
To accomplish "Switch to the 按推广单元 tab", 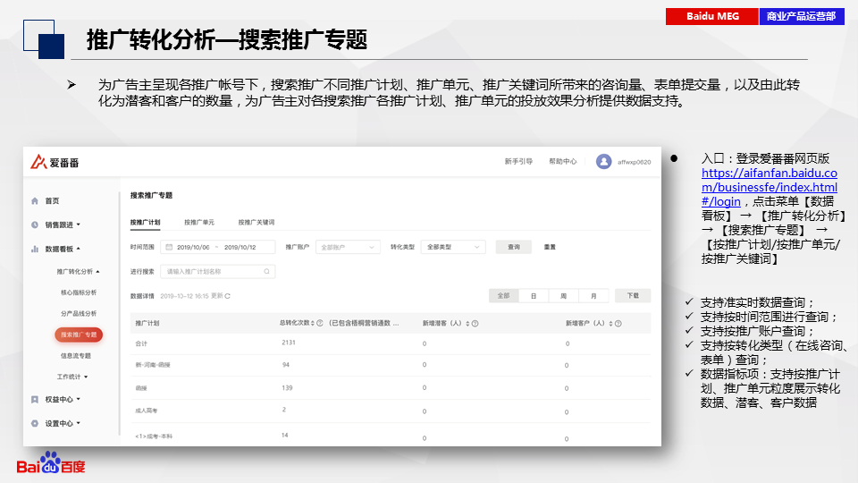I will coord(198,222).
